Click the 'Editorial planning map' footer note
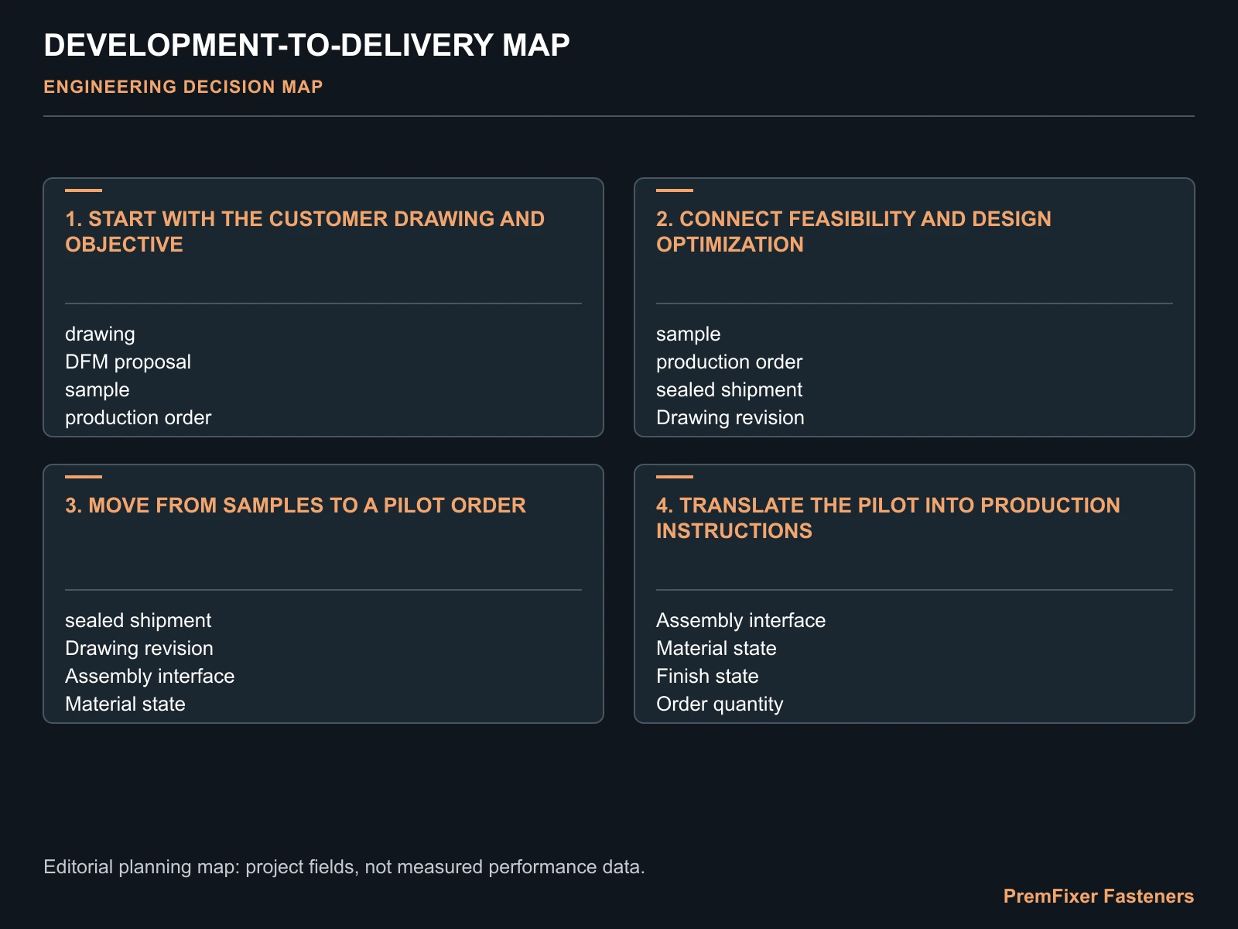 (x=344, y=867)
